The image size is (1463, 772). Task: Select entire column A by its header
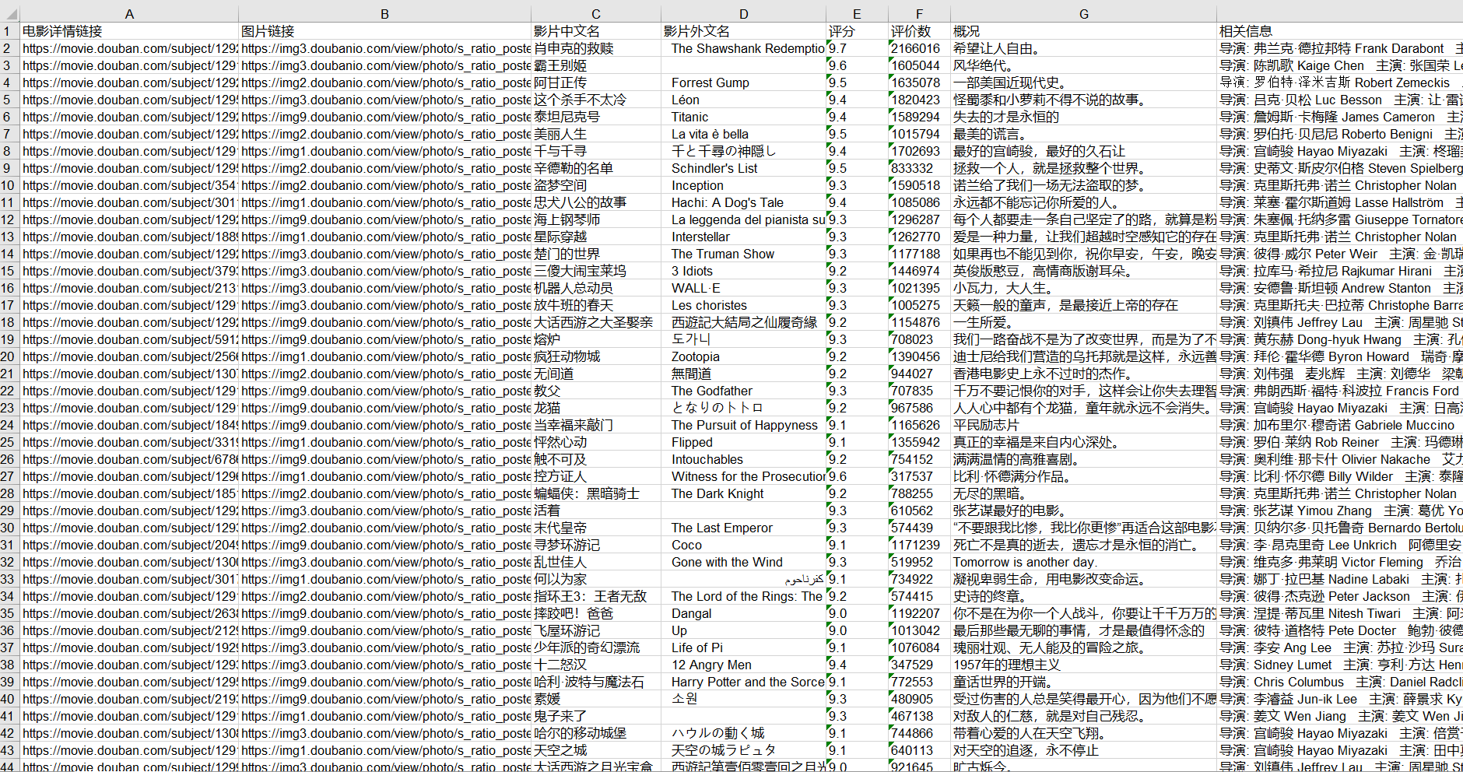(129, 13)
